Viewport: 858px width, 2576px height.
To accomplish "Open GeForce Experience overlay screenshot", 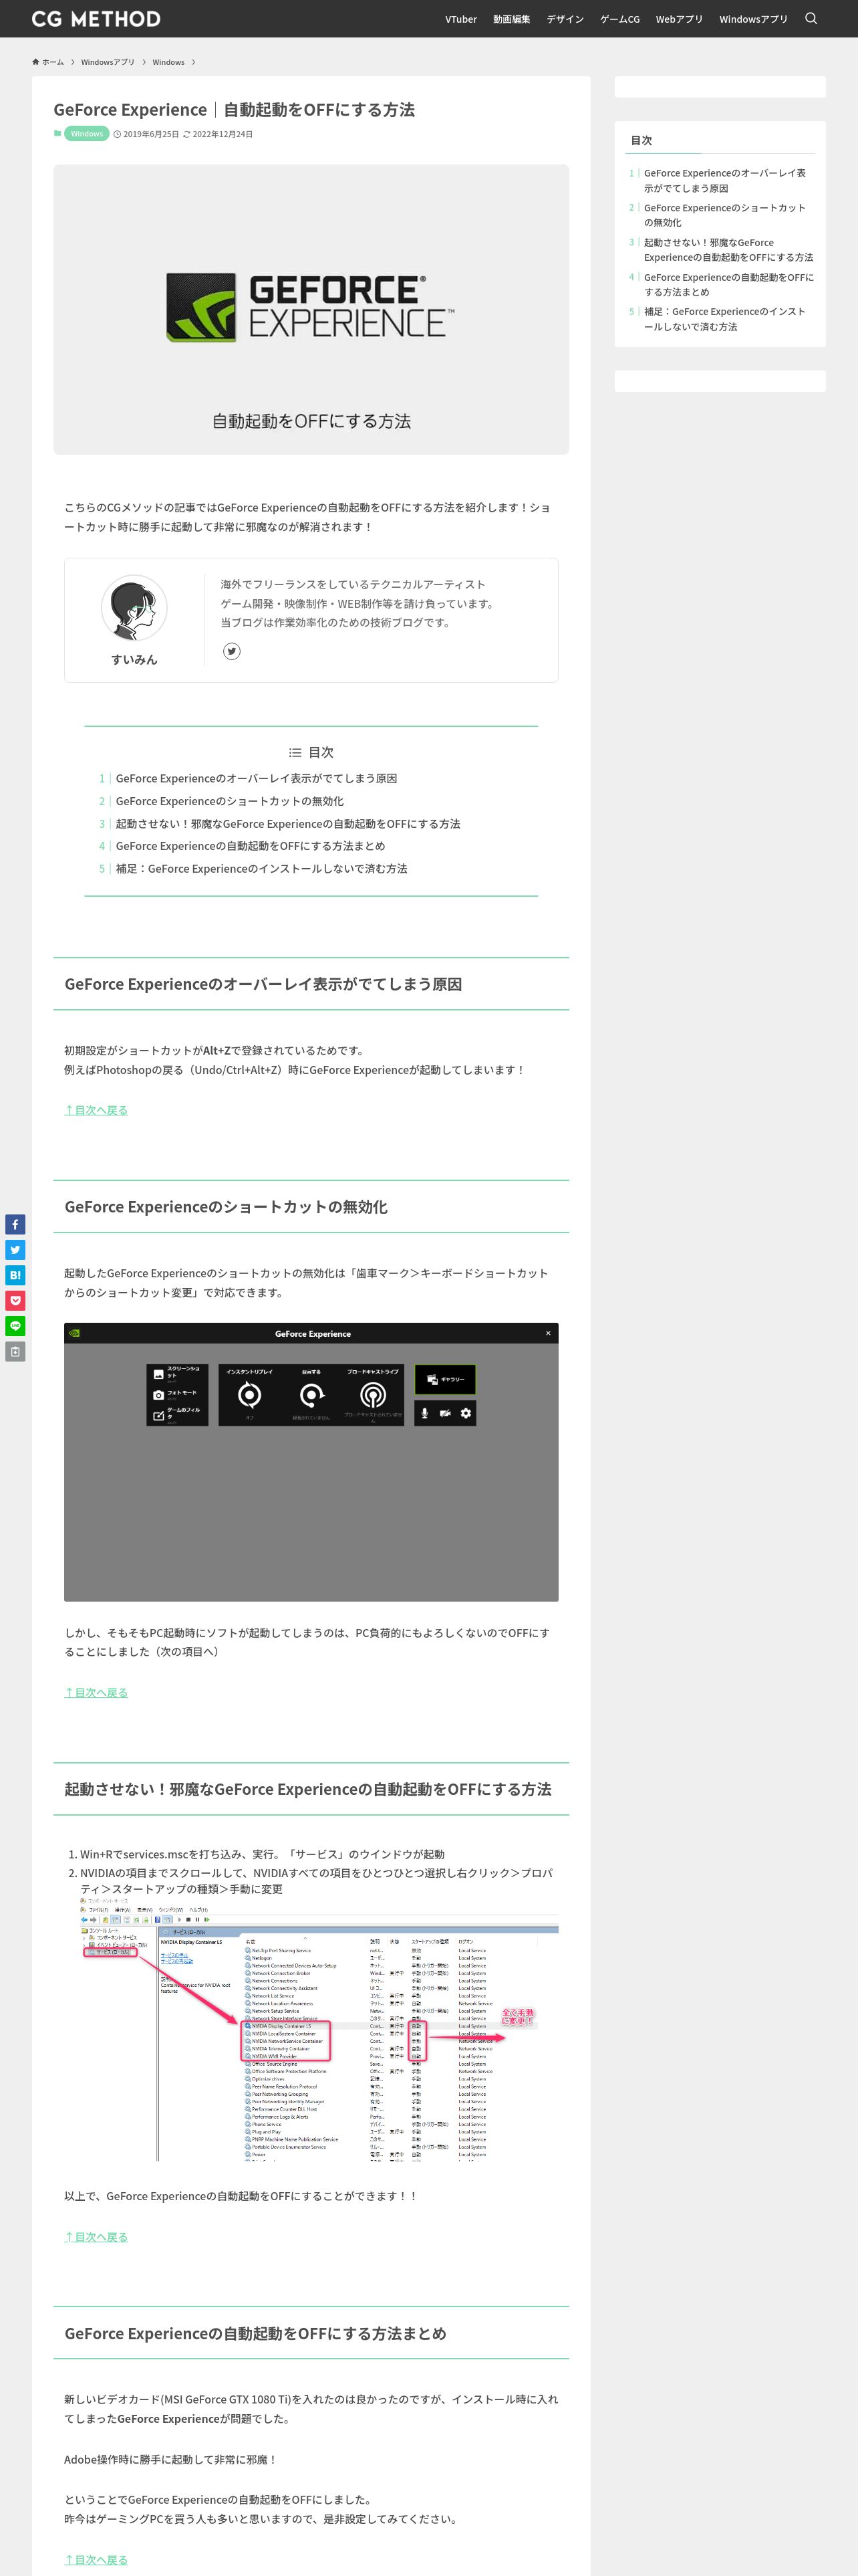I will tap(311, 1462).
